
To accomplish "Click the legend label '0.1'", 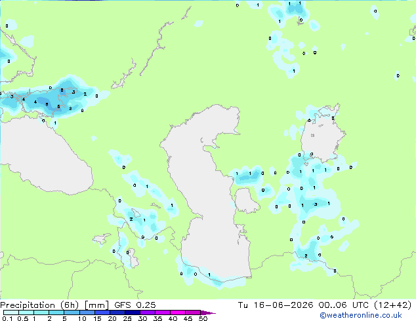I will point(7,318).
